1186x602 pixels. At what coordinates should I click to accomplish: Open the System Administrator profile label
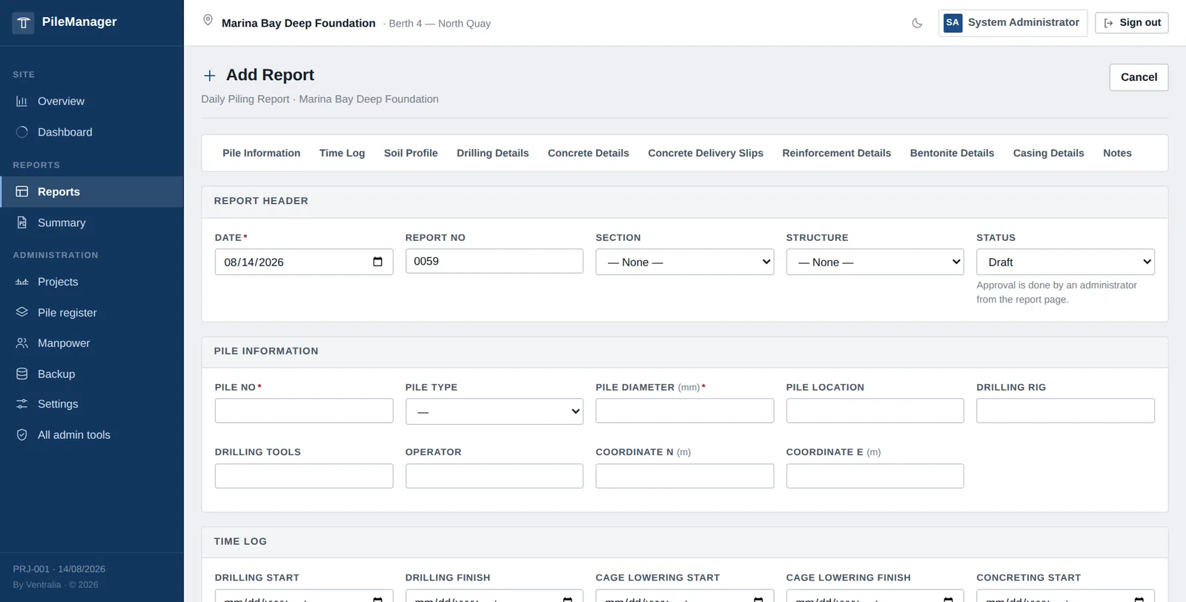coord(1024,22)
